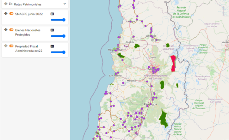229x140 pixels.
Task: Select the Rutas Patrimoniales folder label
Action: (28, 4)
